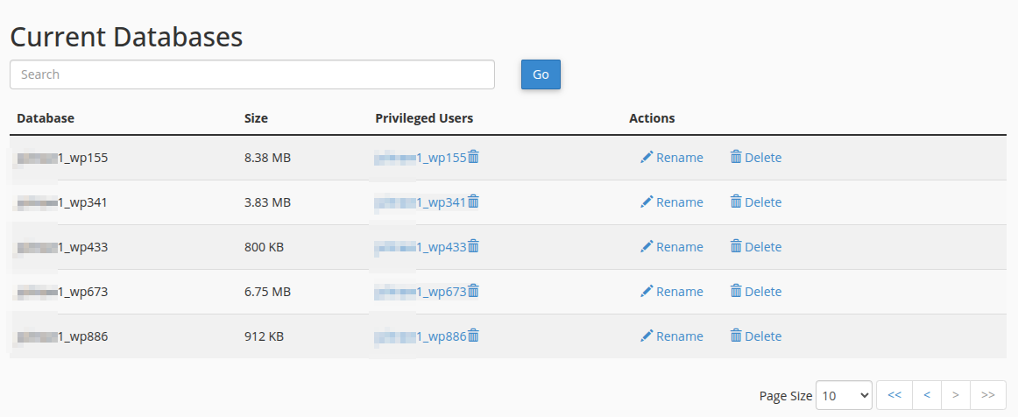The image size is (1018, 417).
Task: Jump to last page with >> button
Action: (988, 395)
